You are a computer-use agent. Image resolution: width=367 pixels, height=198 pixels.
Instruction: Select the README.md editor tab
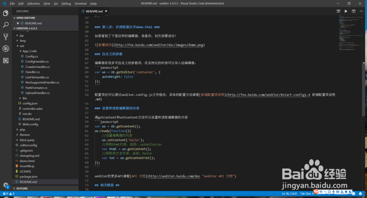[x=94, y=11]
